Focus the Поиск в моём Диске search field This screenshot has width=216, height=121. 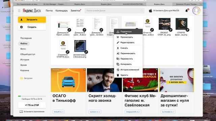tap(114, 10)
